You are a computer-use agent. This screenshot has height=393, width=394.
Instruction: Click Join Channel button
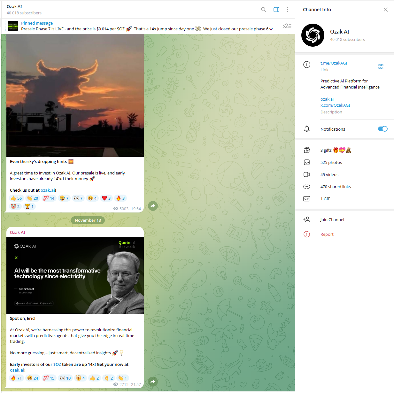coord(332,220)
